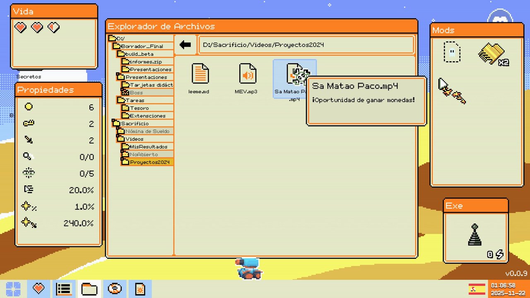Open the leeme.md document file

coord(200,74)
